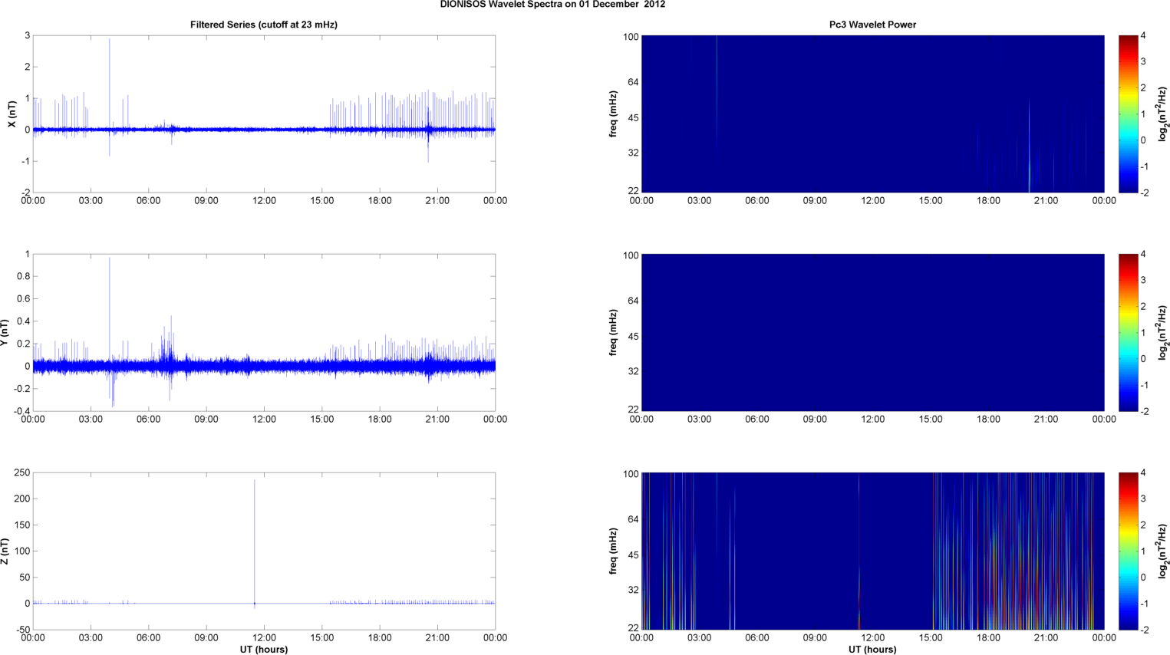1170x655 pixels.
Task: Select the top colorbar's 'log2(nT²/Hz)' label
Action: 1162,114
